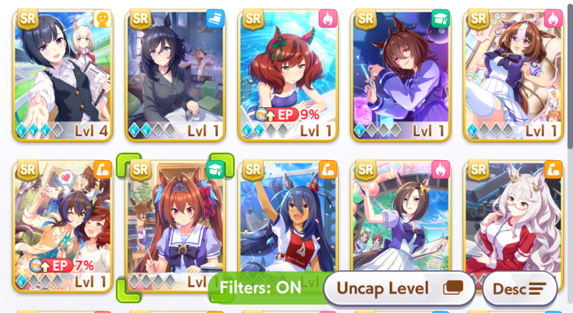Pick the lab coat syringe girl card

click(x=401, y=76)
